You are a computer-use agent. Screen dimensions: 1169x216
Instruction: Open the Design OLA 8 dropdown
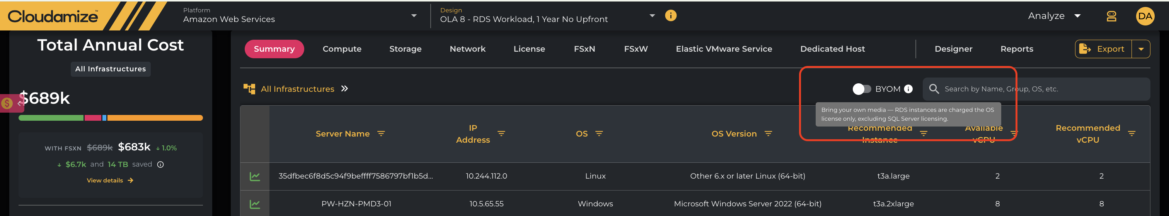click(x=547, y=16)
